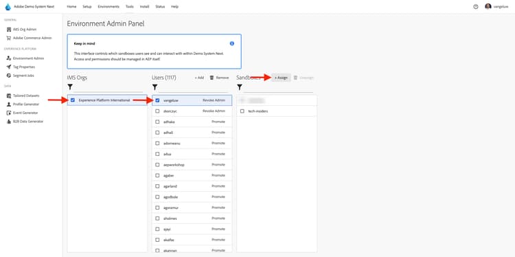The width and height of the screenshot is (515, 257).
Task: Click Remove button above Users list
Action: pyautogui.click(x=219, y=78)
